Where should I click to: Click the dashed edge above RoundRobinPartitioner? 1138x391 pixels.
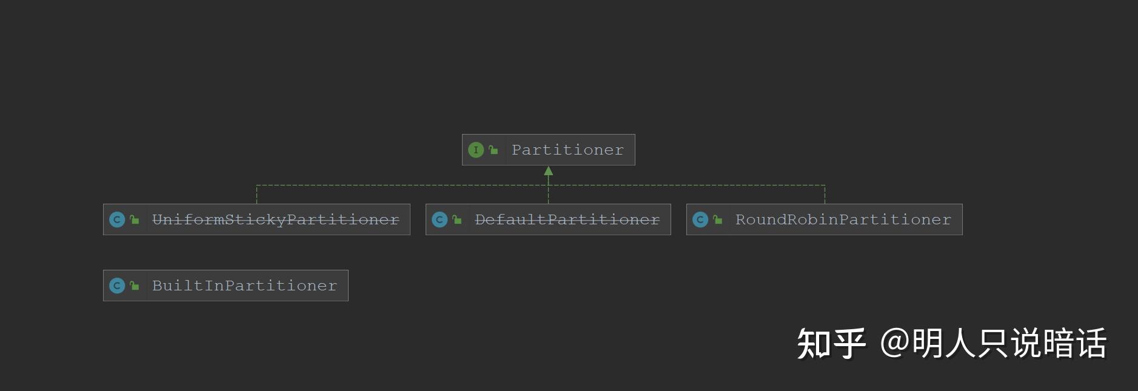pos(825,194)
